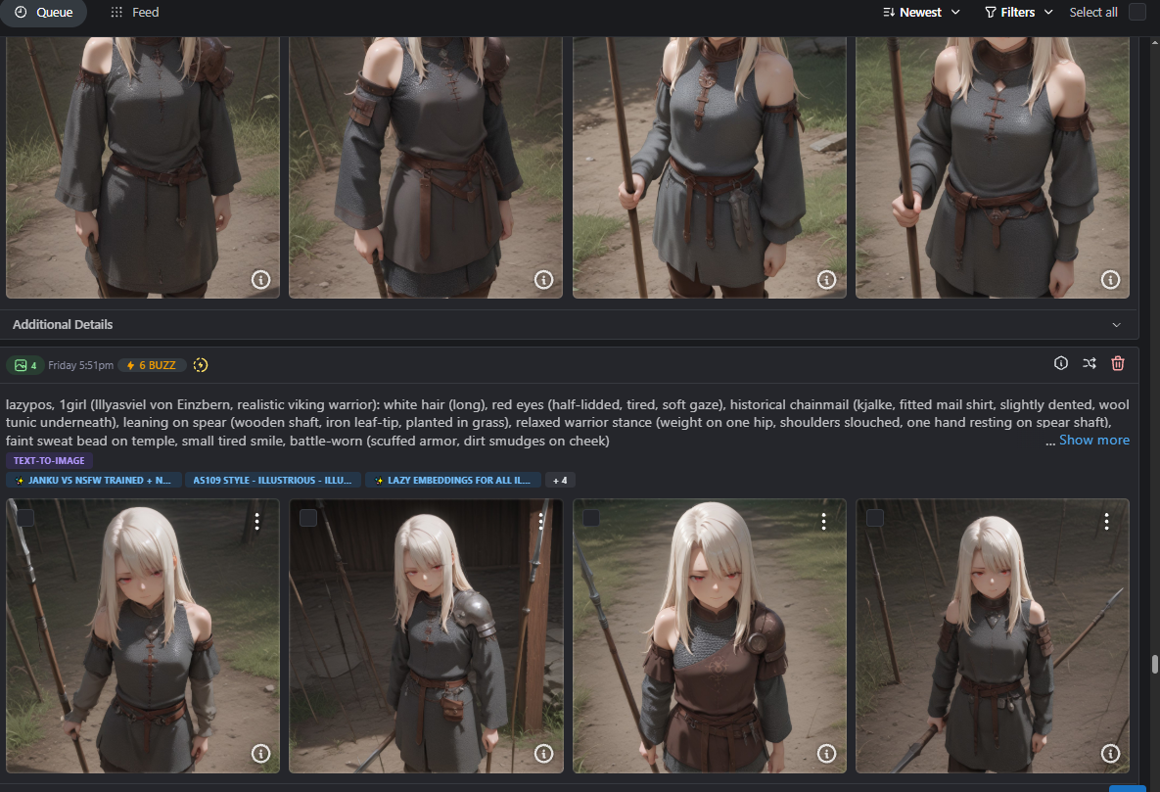Image resolution: width=1160 pixels, height=792 pixels.
Task: Click the sparkle icon on JANKU V5 tag
Action: coord(20,481)
